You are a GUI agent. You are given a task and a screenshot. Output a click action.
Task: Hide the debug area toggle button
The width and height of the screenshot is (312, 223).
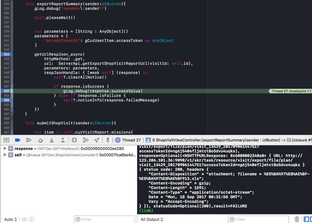point(6,140)
